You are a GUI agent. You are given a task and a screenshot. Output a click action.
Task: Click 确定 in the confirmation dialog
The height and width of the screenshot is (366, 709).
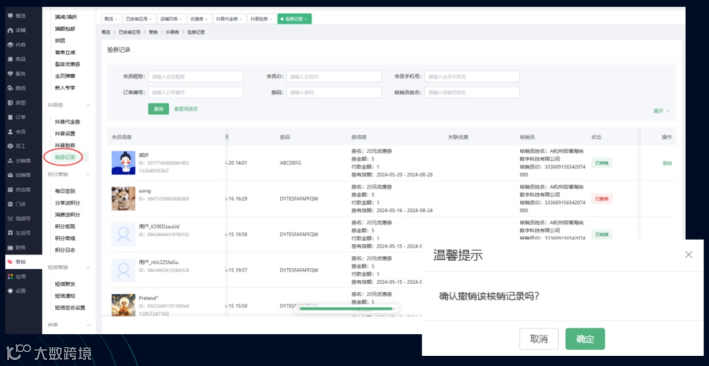pos(585,339)
